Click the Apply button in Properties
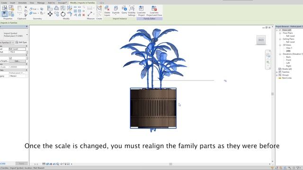This screenshot has height=170, width=303. 21,164
